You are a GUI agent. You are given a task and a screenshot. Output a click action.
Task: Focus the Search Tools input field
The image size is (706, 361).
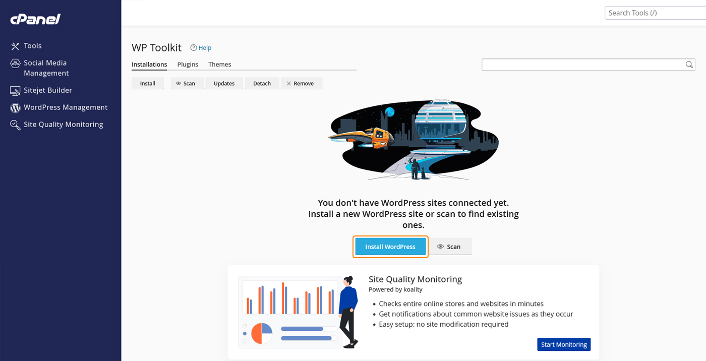point(655,13)
